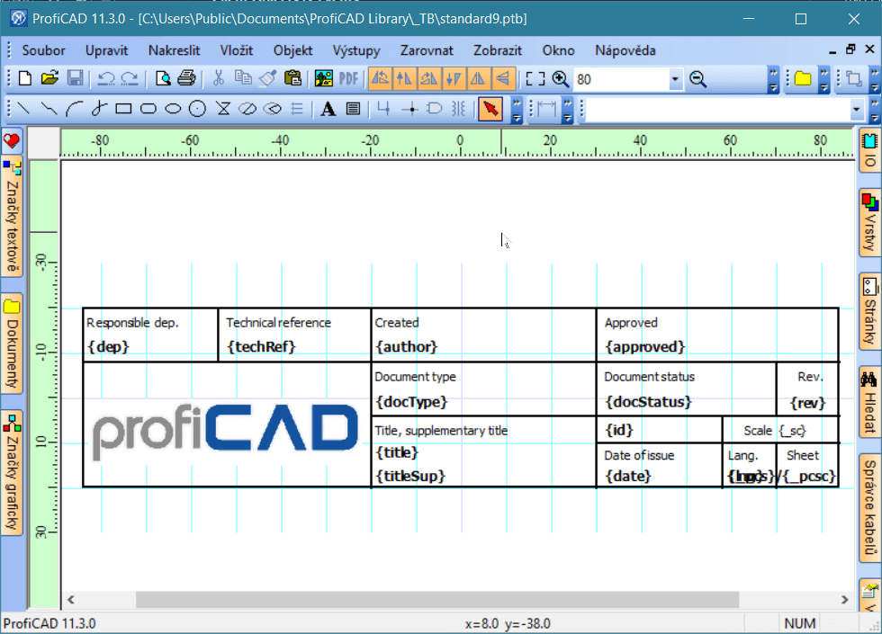Toggle the third orange rotate button
Screen dimensions: 882x634
pos(428,79)
